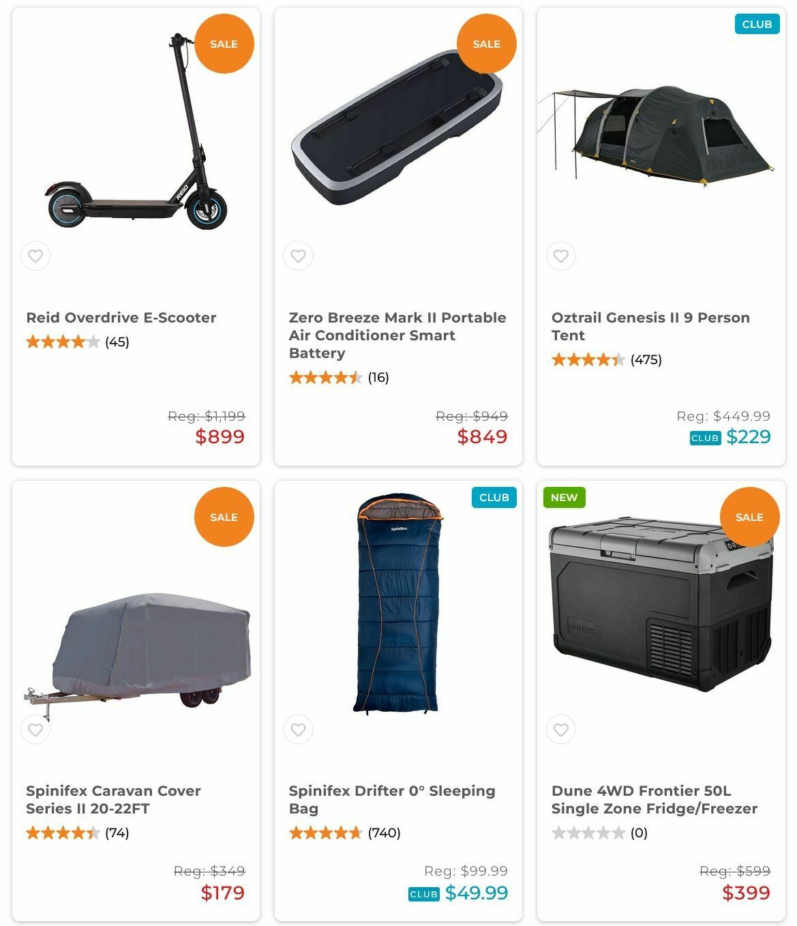Click NEW badge on Dune Fridge card

pos(564,498)
